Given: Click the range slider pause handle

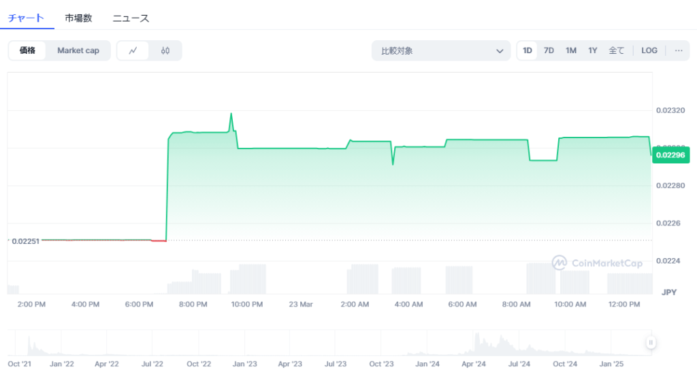Looking at the screenshot, I should pos(651,343).
